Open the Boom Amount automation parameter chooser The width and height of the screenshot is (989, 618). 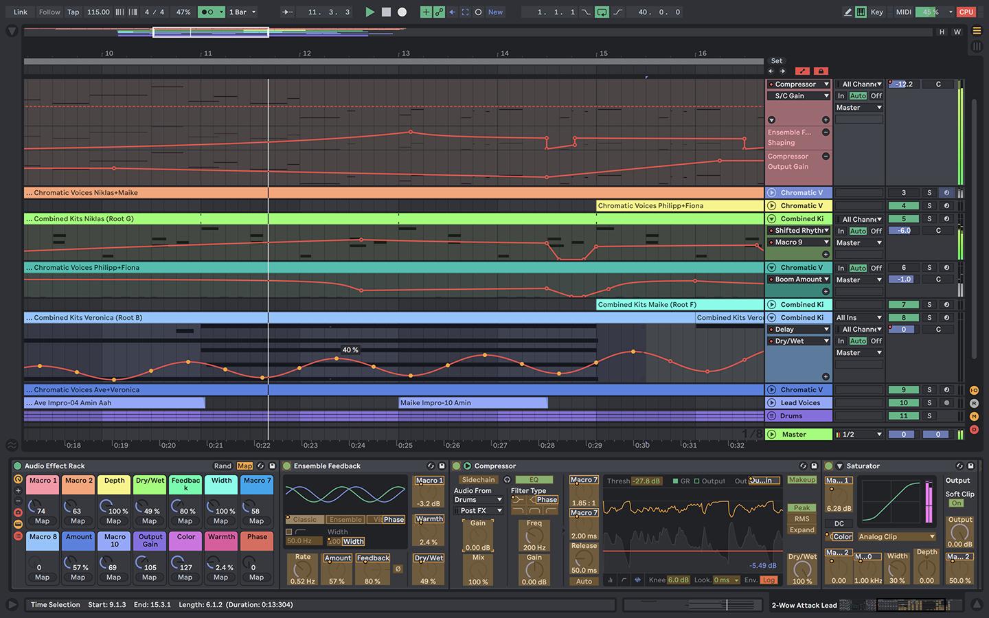[799, 279]
